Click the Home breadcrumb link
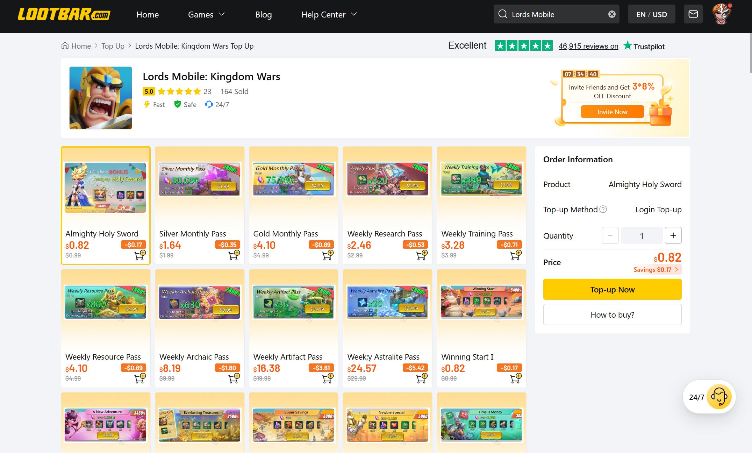Screen dimensions: 752x453 coord(81,46)
